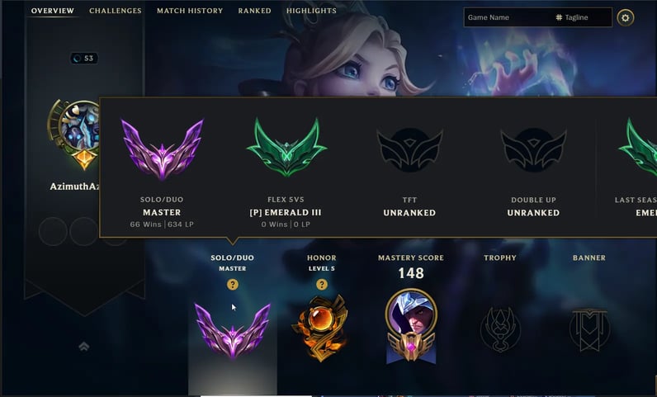The width and height of the screenshot is (657, 397).
Task: Click the Flex 5v5 Emerald III crest
Action: click(286, 148)
